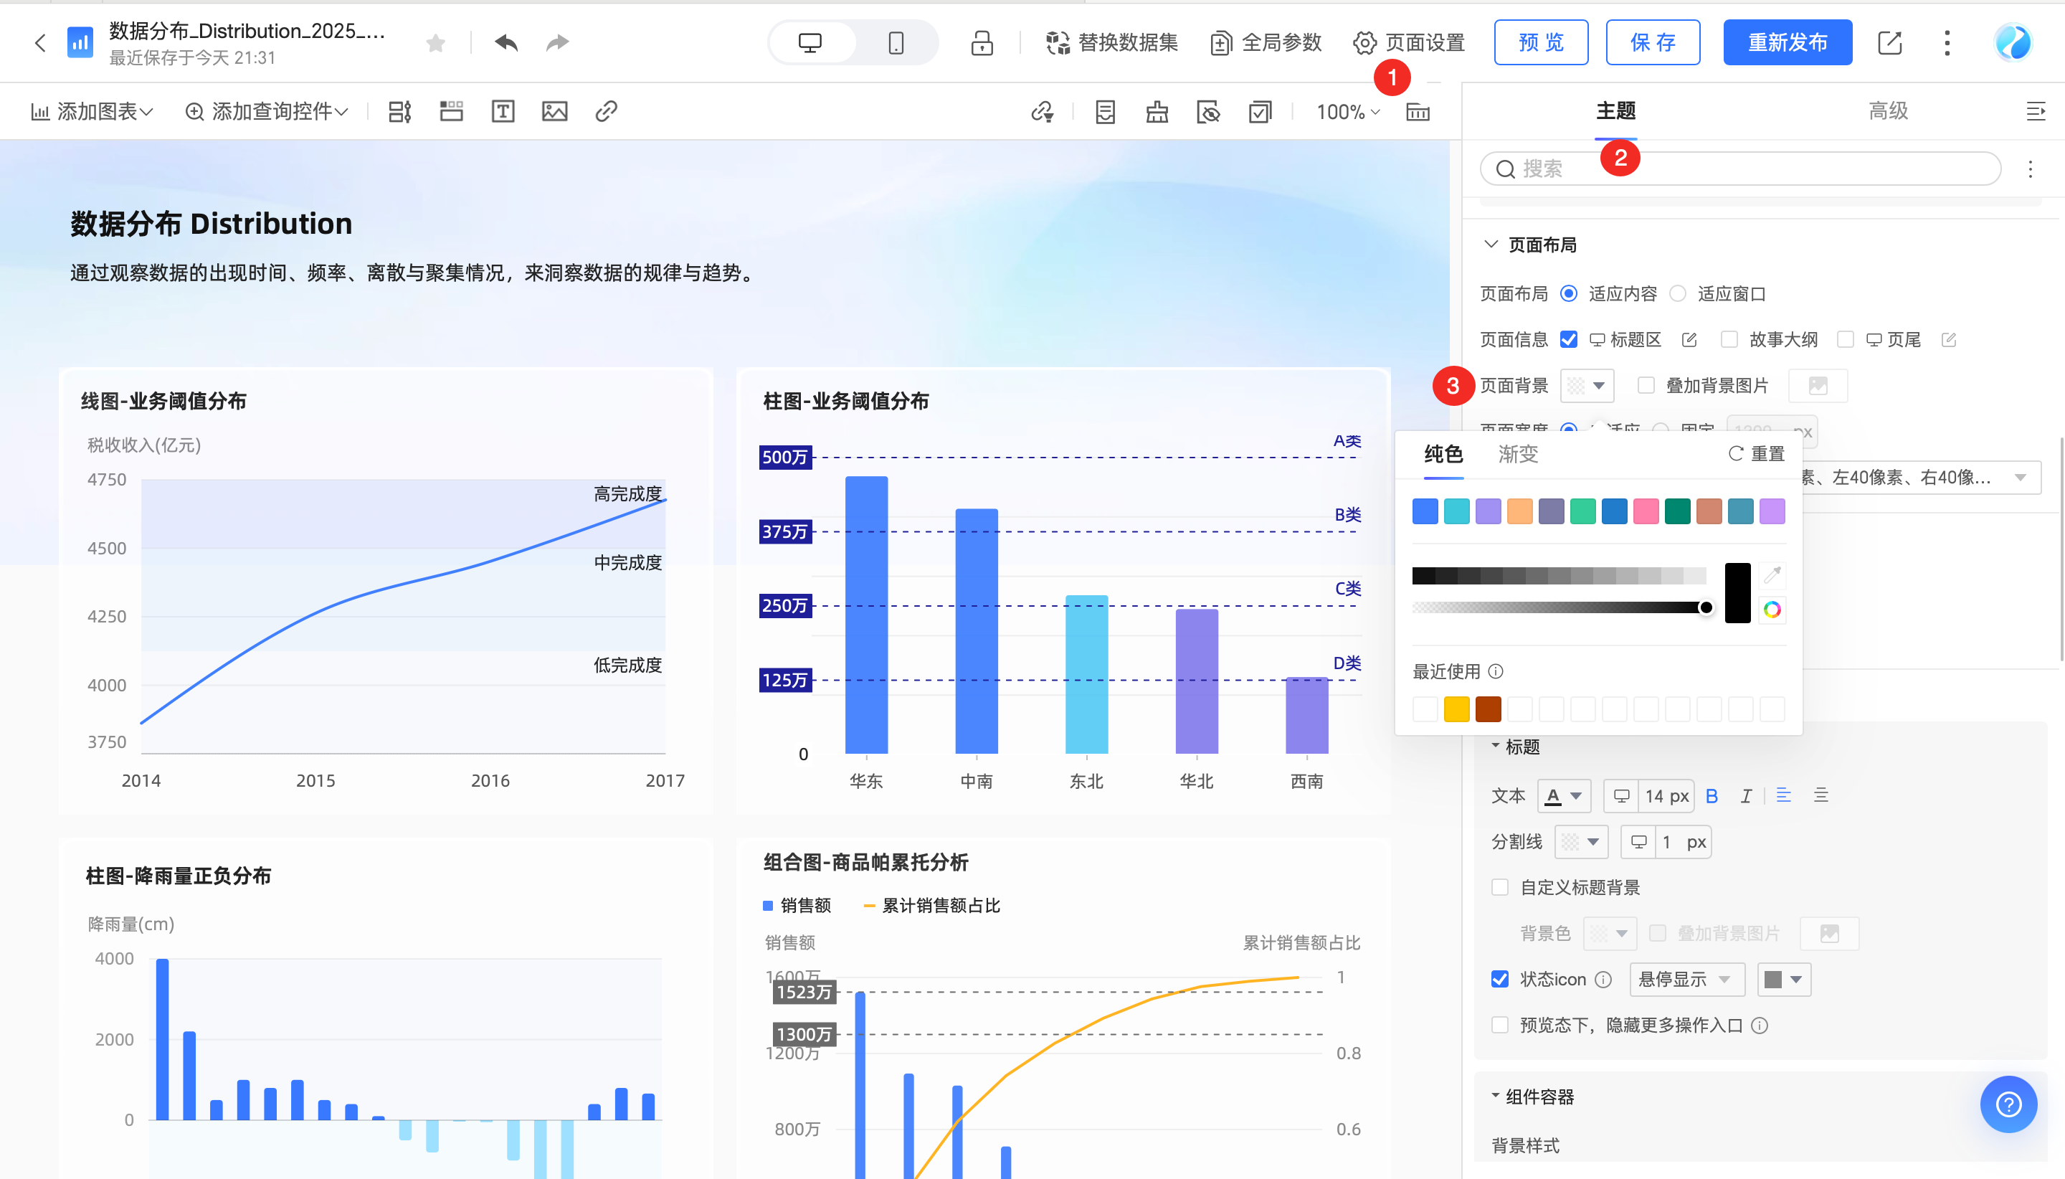Add a filter bar component icon
Screen dimensions: 2065x1179
[400, 112]
